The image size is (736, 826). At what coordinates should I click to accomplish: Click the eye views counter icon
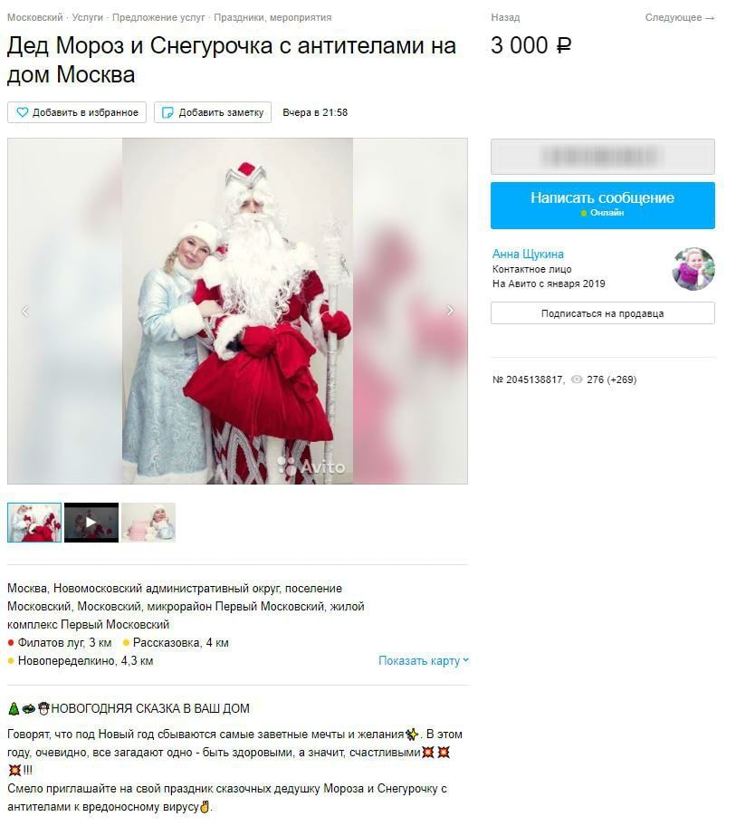[577, 379]
